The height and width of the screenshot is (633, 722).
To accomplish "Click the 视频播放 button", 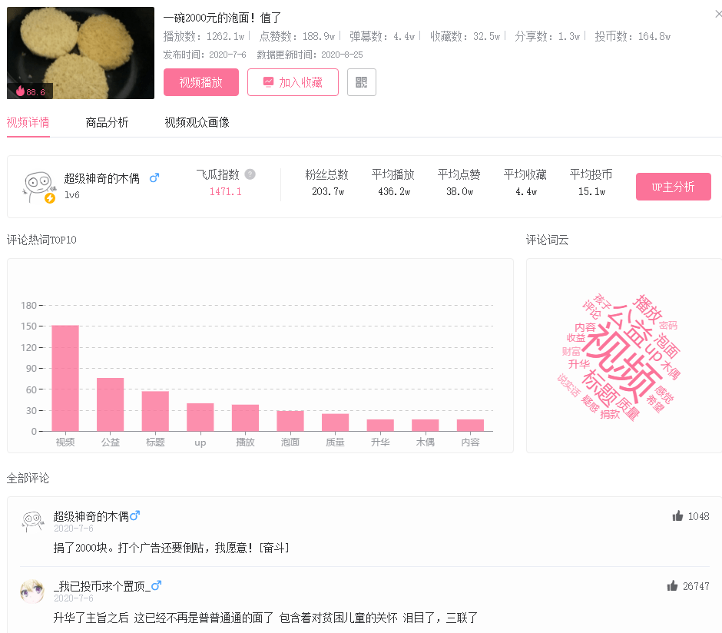I will [201, 82].
